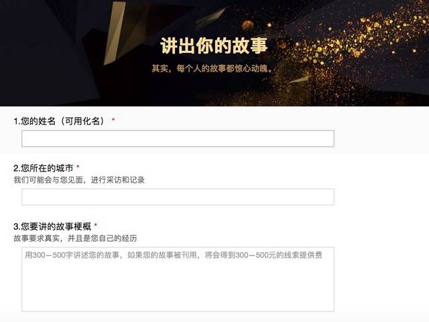
Task: Click the banner title 讲出你的故事
Action: 214,46
